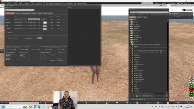Switch to the Rigging tab
This screenshot has width=194, height=109.
[x=34, y=13]
